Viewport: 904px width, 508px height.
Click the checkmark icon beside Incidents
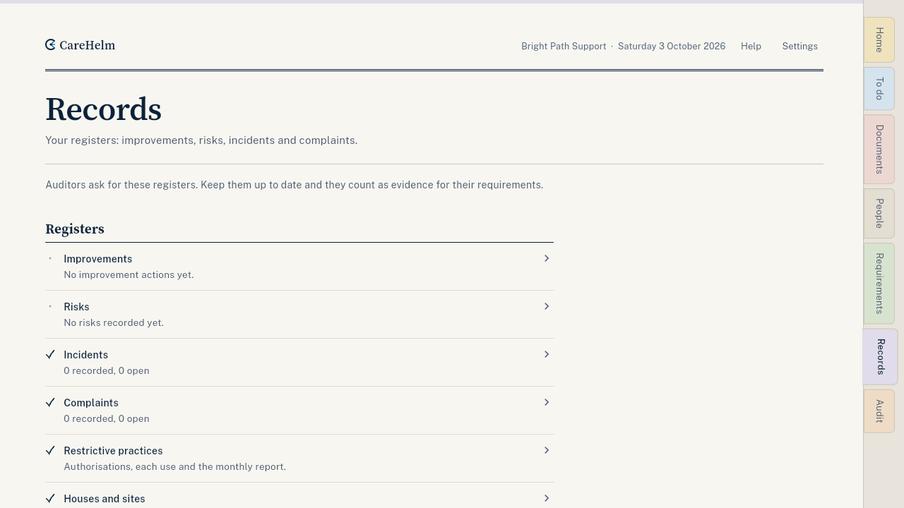(x=50, y=354)
